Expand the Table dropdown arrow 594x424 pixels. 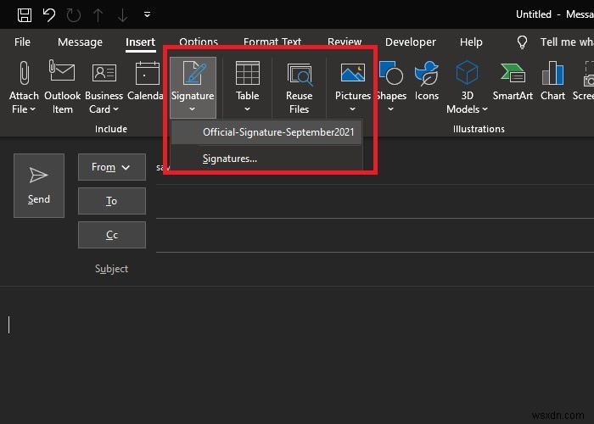(248, 109)
